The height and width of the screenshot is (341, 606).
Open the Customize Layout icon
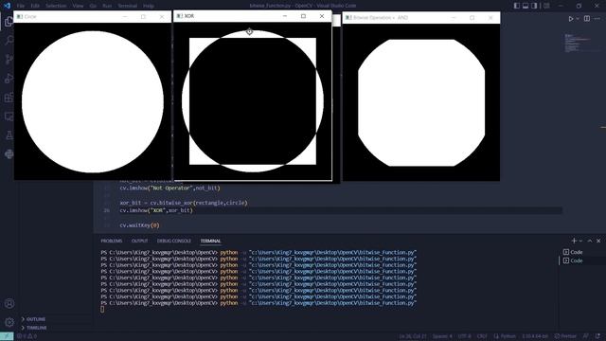[546, 6]
